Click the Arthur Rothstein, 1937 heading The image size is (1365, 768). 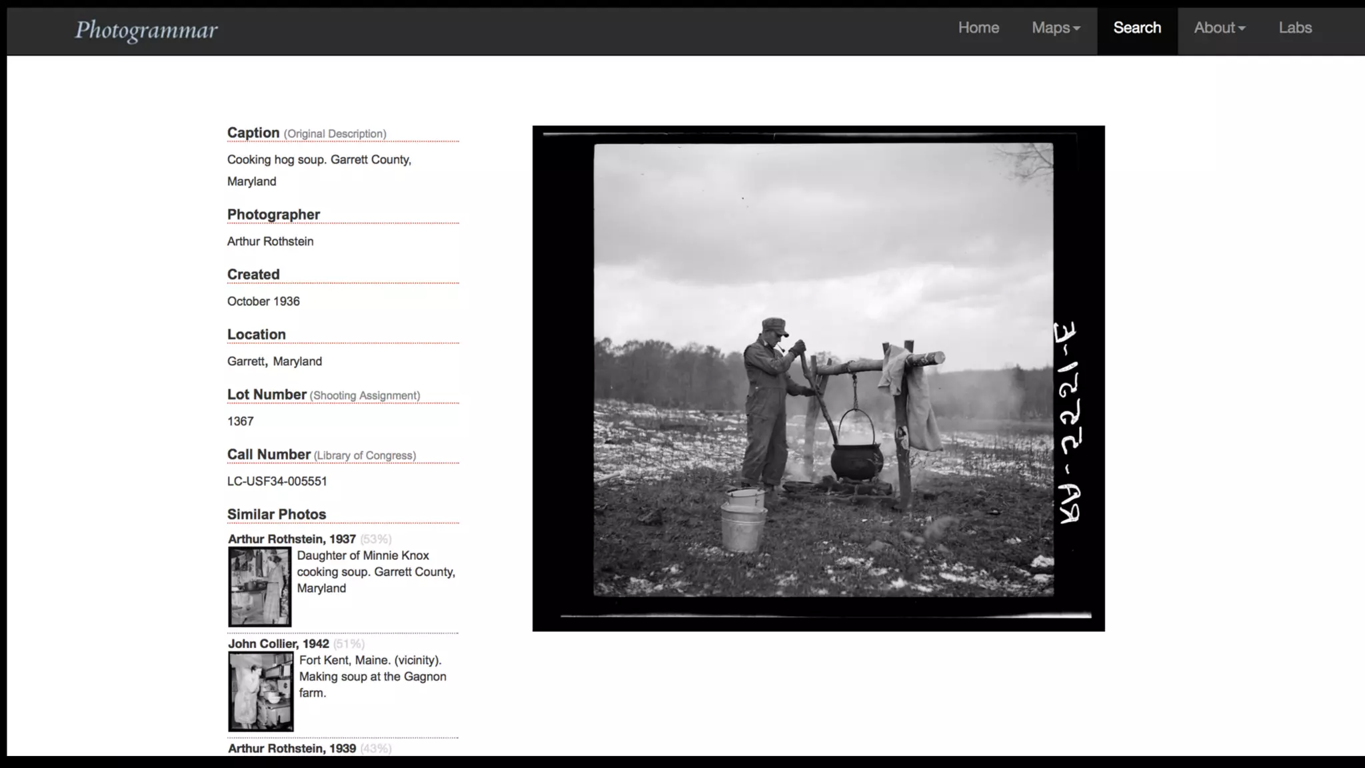pyautogui.click(x=292, y=539)
